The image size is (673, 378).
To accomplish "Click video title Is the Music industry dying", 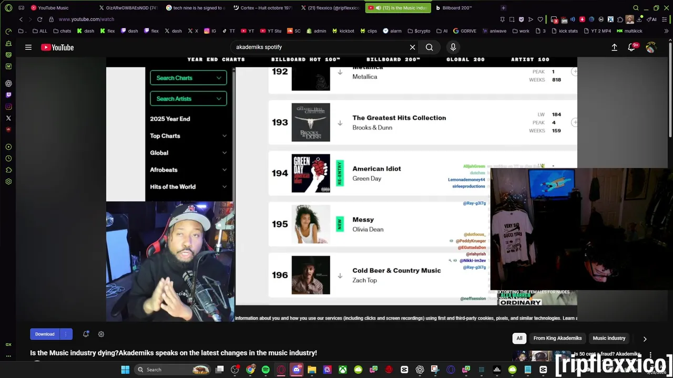I will [174, 353].
